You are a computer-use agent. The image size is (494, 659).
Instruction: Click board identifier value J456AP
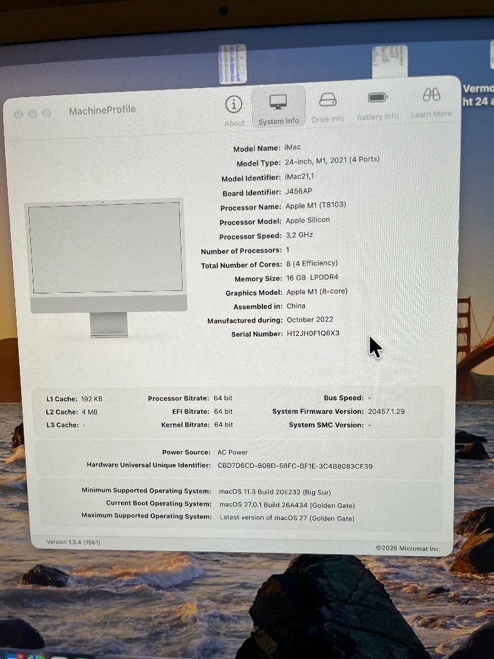pyautogui.click(x=298, y=191)
